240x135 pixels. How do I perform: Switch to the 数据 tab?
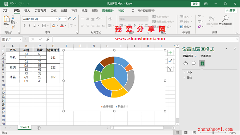coord(64,11)
